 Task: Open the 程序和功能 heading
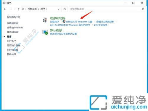tap(57, 18)
